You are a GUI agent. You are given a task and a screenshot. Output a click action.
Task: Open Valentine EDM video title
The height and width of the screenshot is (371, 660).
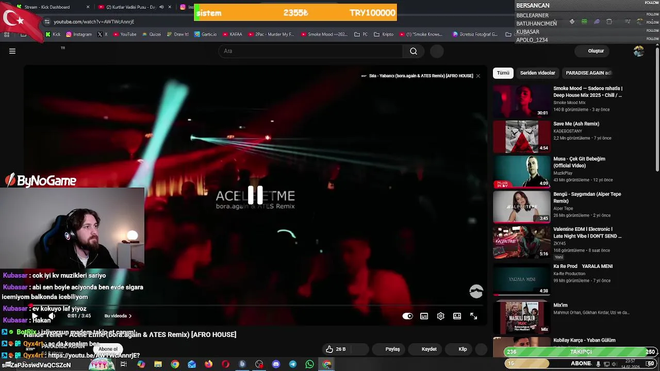point(587,232)
